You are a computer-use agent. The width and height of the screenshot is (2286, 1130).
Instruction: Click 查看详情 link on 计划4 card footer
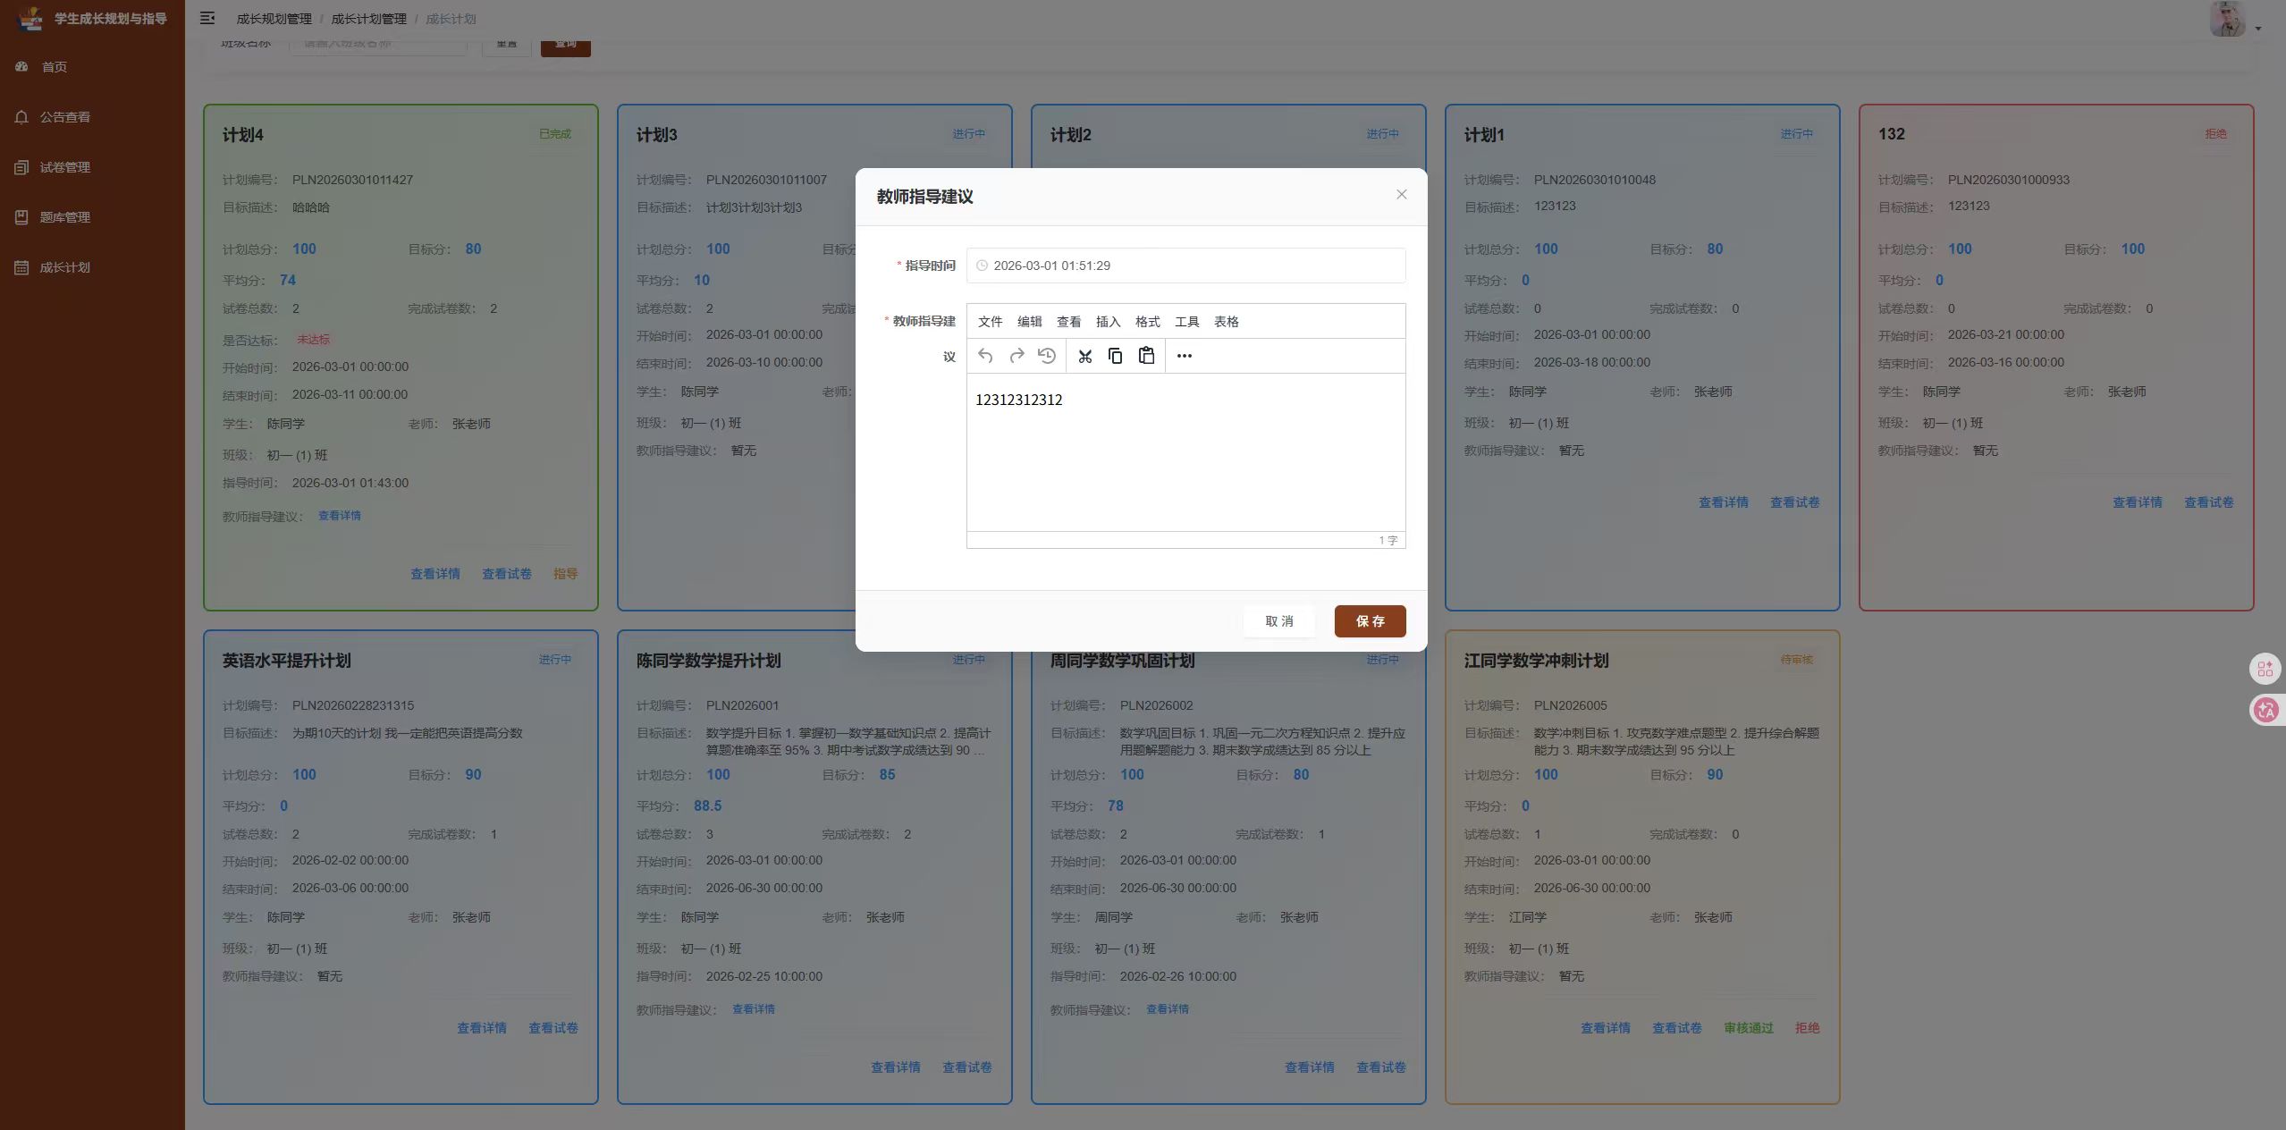(x=435, y=574)
